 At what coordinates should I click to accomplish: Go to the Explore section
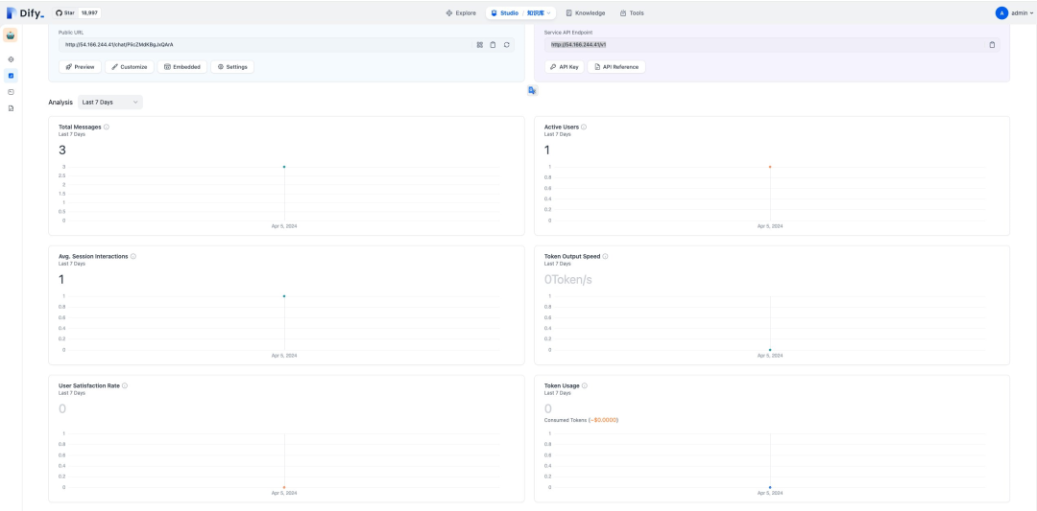point(461,12)
